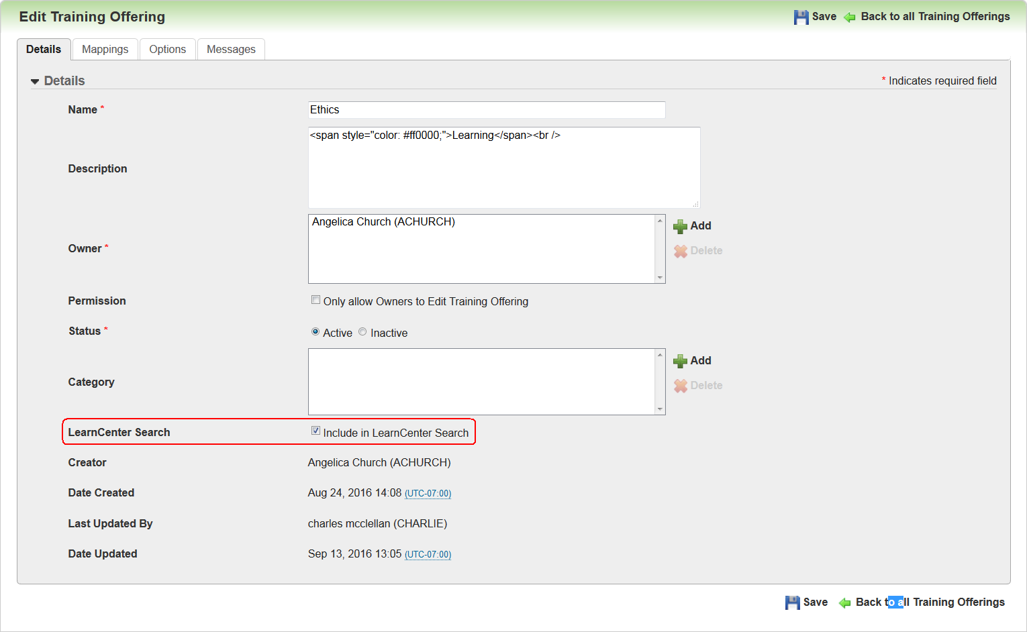Click the Back to all Training Offerings link
Viewport: 1027px width, 632px height.
(934, 16)
